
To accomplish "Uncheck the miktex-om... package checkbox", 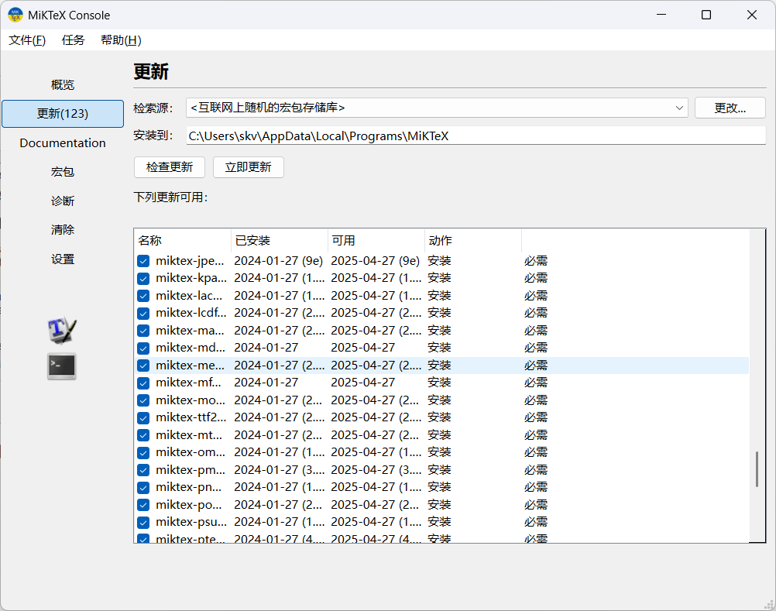I will [143, 453].
